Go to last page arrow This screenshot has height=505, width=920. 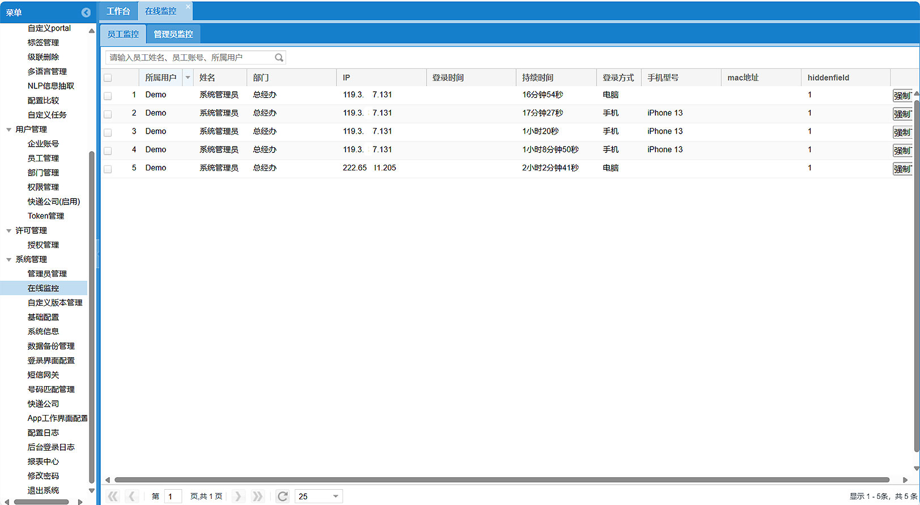(257, 497)
